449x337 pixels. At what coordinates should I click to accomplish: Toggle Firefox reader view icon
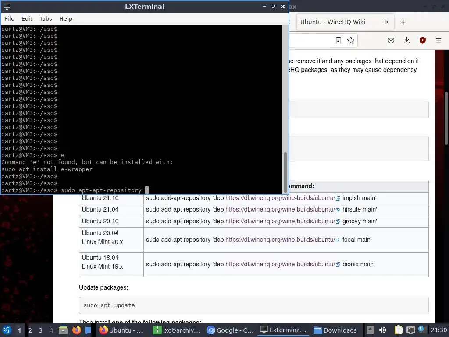pos(338,40)
